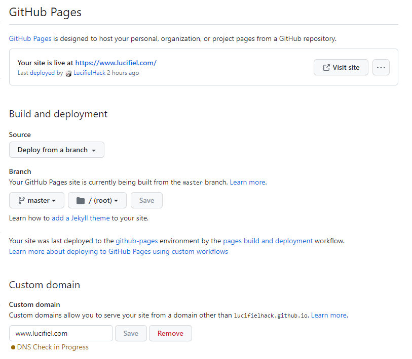Click the Source label
This screenshot has height=359, width=412.
pyautogui.click(x=20, y=135)
